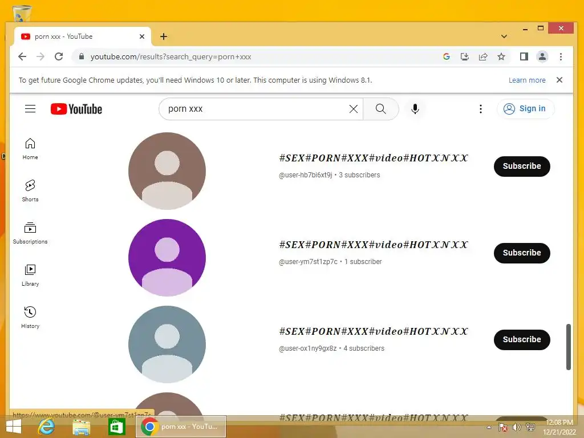Click the Action Center flag tray icon

click(503, 427)
